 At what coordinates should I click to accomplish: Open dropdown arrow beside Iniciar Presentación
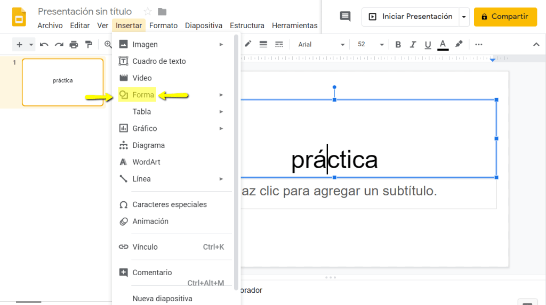[463, 17]
